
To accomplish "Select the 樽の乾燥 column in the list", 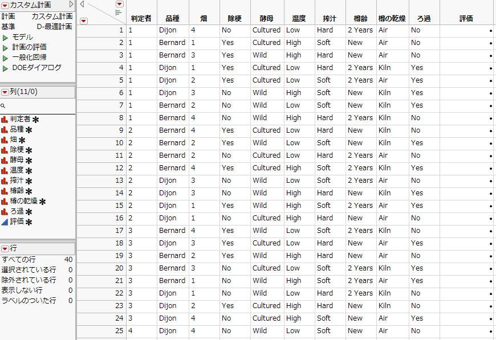I will pyautogui.click(x=24, y=200).
